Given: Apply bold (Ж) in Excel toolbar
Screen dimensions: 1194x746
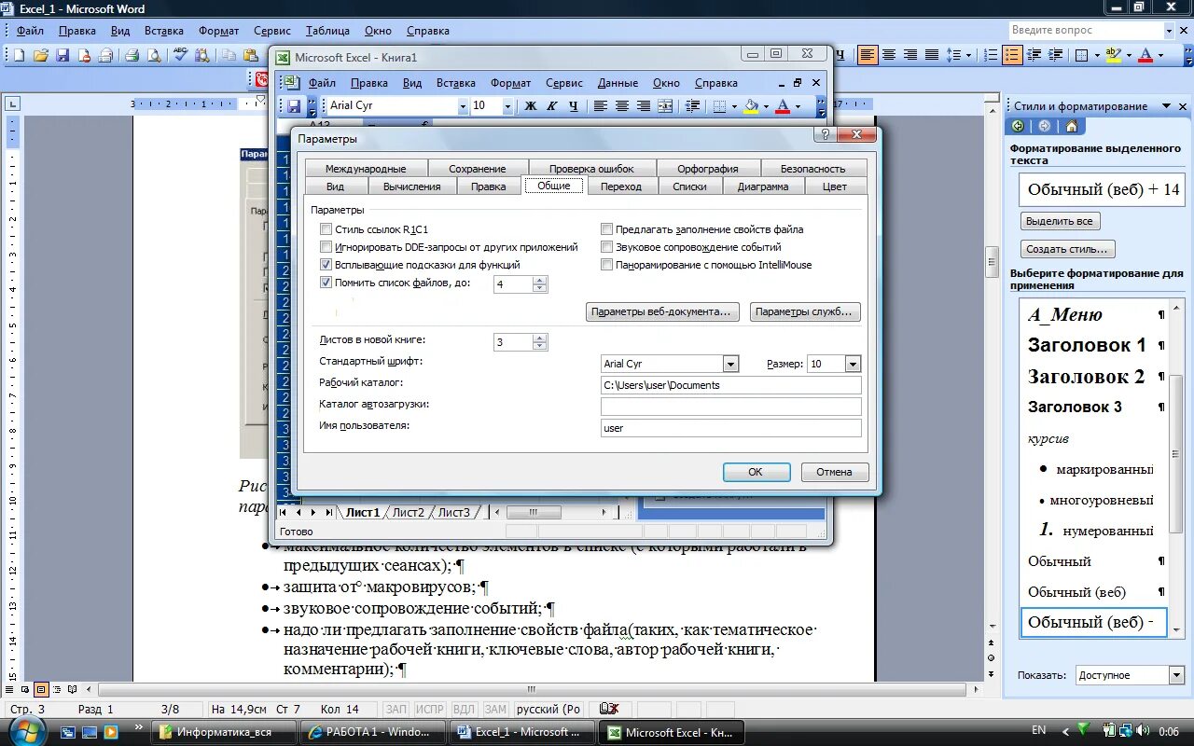Looking at the screenshot, I should tap(531, 106).
